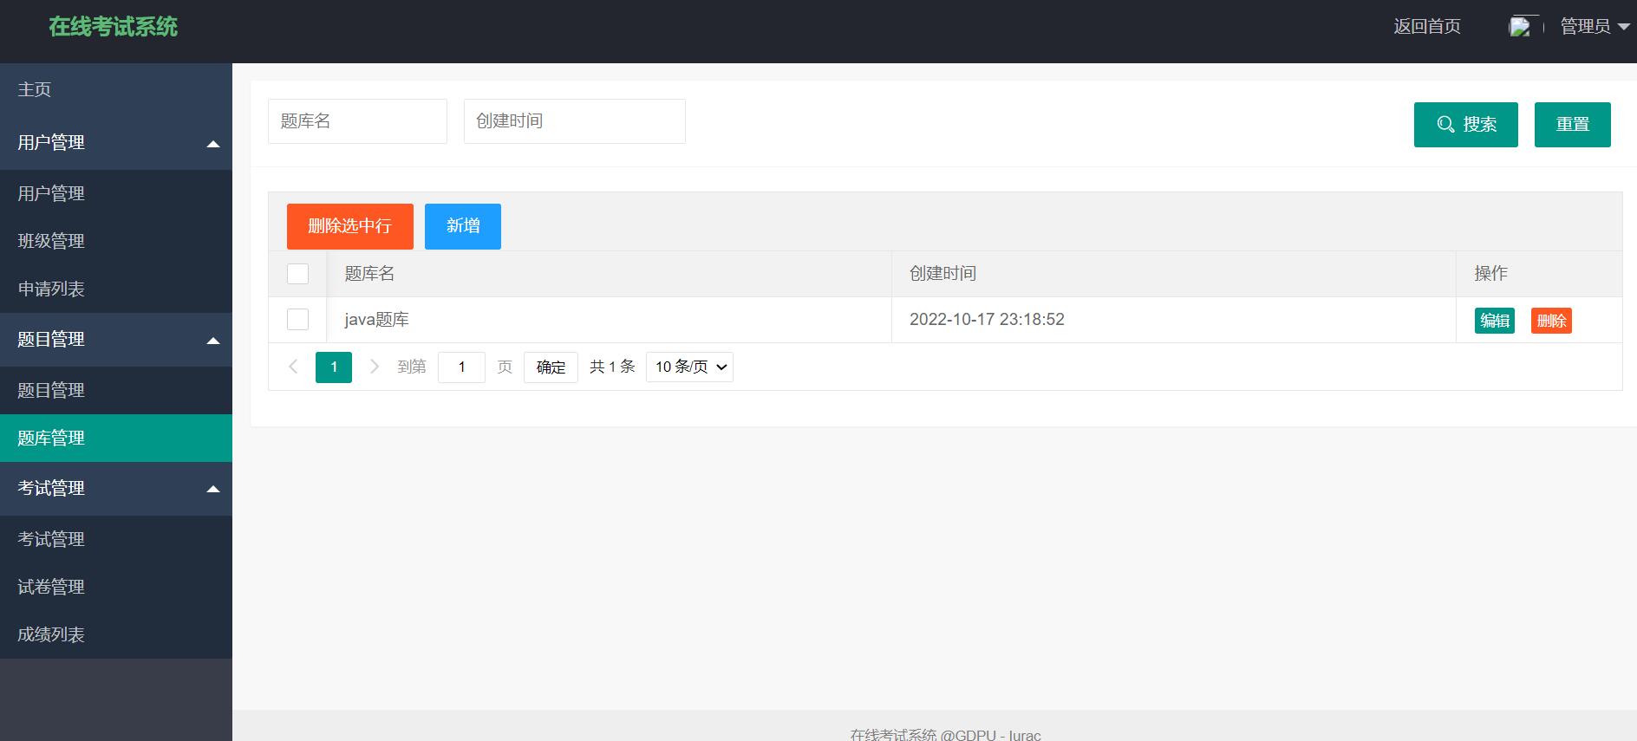Click the 在线考试系统 logo title
1637x741 pixels.
(x=114, y=27)
